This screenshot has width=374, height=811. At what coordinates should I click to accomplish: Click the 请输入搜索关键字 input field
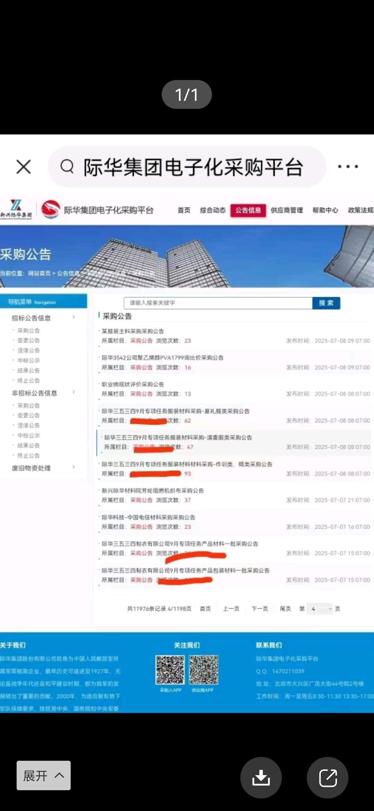[x=218, y=303]
